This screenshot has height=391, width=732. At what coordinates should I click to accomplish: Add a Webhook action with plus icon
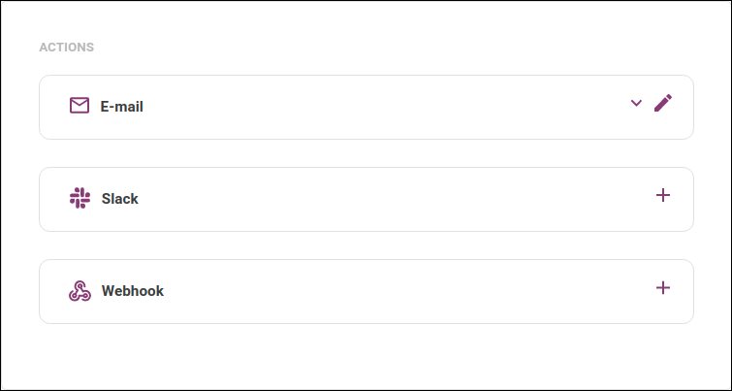point(663,287)
